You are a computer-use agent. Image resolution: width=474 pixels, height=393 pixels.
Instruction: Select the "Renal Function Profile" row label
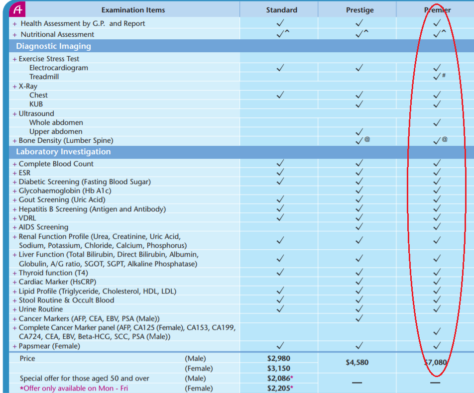tap(103, 241)
